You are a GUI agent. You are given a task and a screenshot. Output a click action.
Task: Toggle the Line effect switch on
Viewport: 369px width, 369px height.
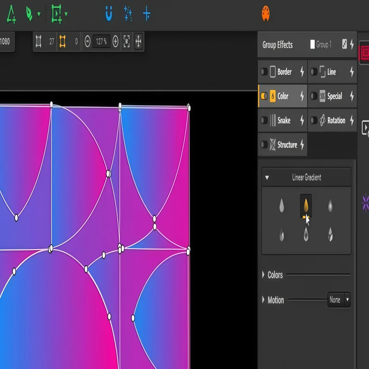314,72
